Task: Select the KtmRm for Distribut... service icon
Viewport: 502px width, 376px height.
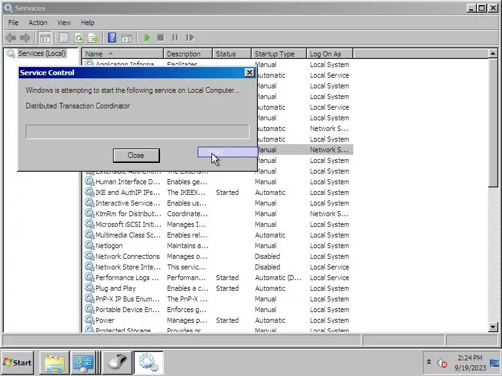Action: tap(89, 213)
